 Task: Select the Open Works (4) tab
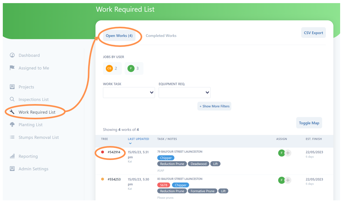(119, 36)
